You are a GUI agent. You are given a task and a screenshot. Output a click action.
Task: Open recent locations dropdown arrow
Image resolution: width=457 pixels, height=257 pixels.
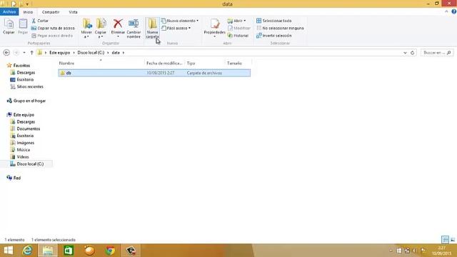click(24, 53)
